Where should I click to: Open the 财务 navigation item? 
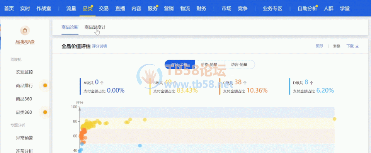[201, 9]
